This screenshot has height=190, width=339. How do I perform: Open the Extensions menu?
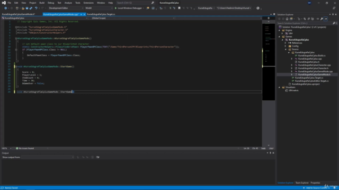(88, 3)
